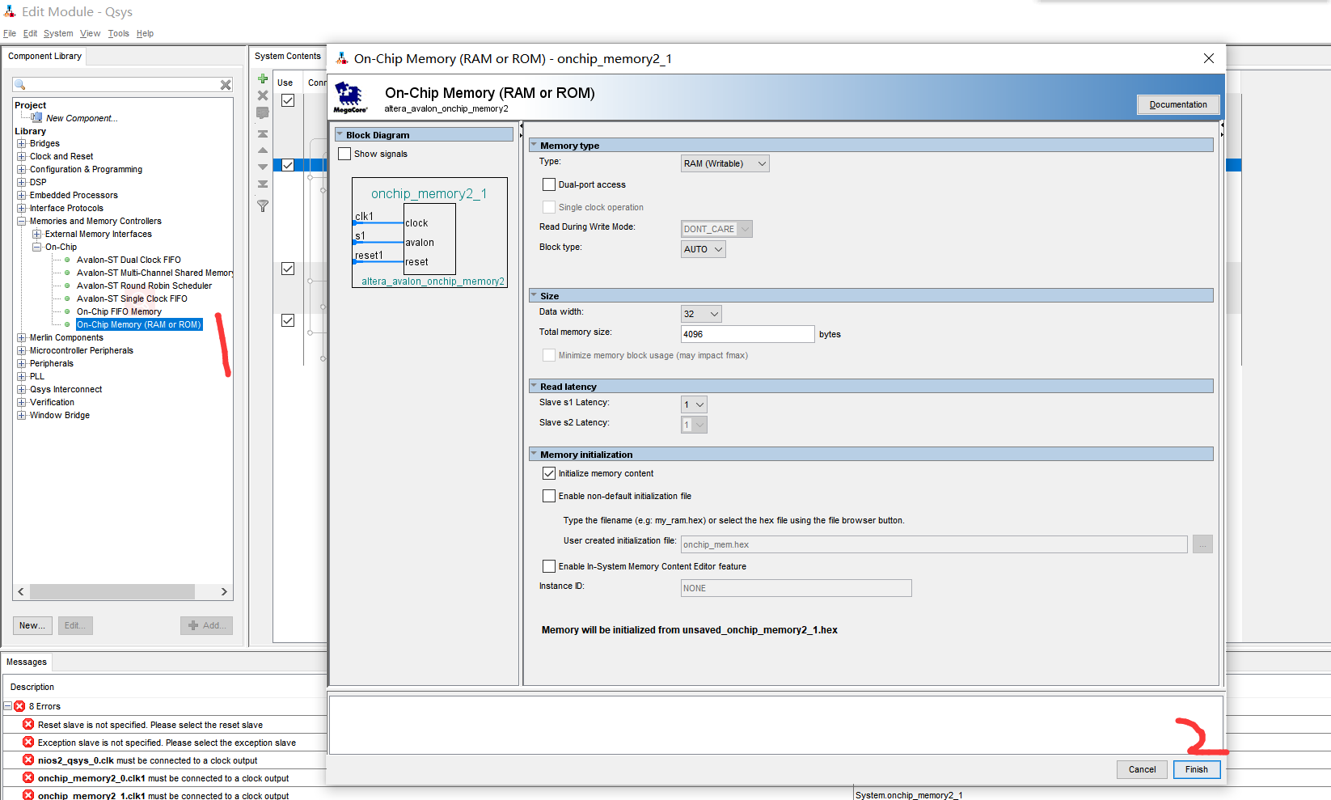Click the magnifier icon in library search box

pyautogui.click(x=20, y=85)
